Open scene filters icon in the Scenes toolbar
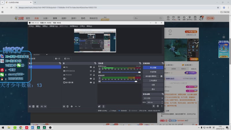The width and height of the screenshot is (231, 130). pos(38,106)
